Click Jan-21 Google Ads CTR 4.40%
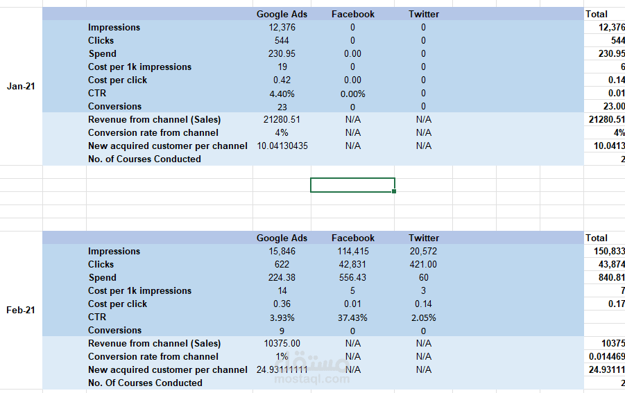The width and height of the screenshot is (625, 393). tap(282, 94)
